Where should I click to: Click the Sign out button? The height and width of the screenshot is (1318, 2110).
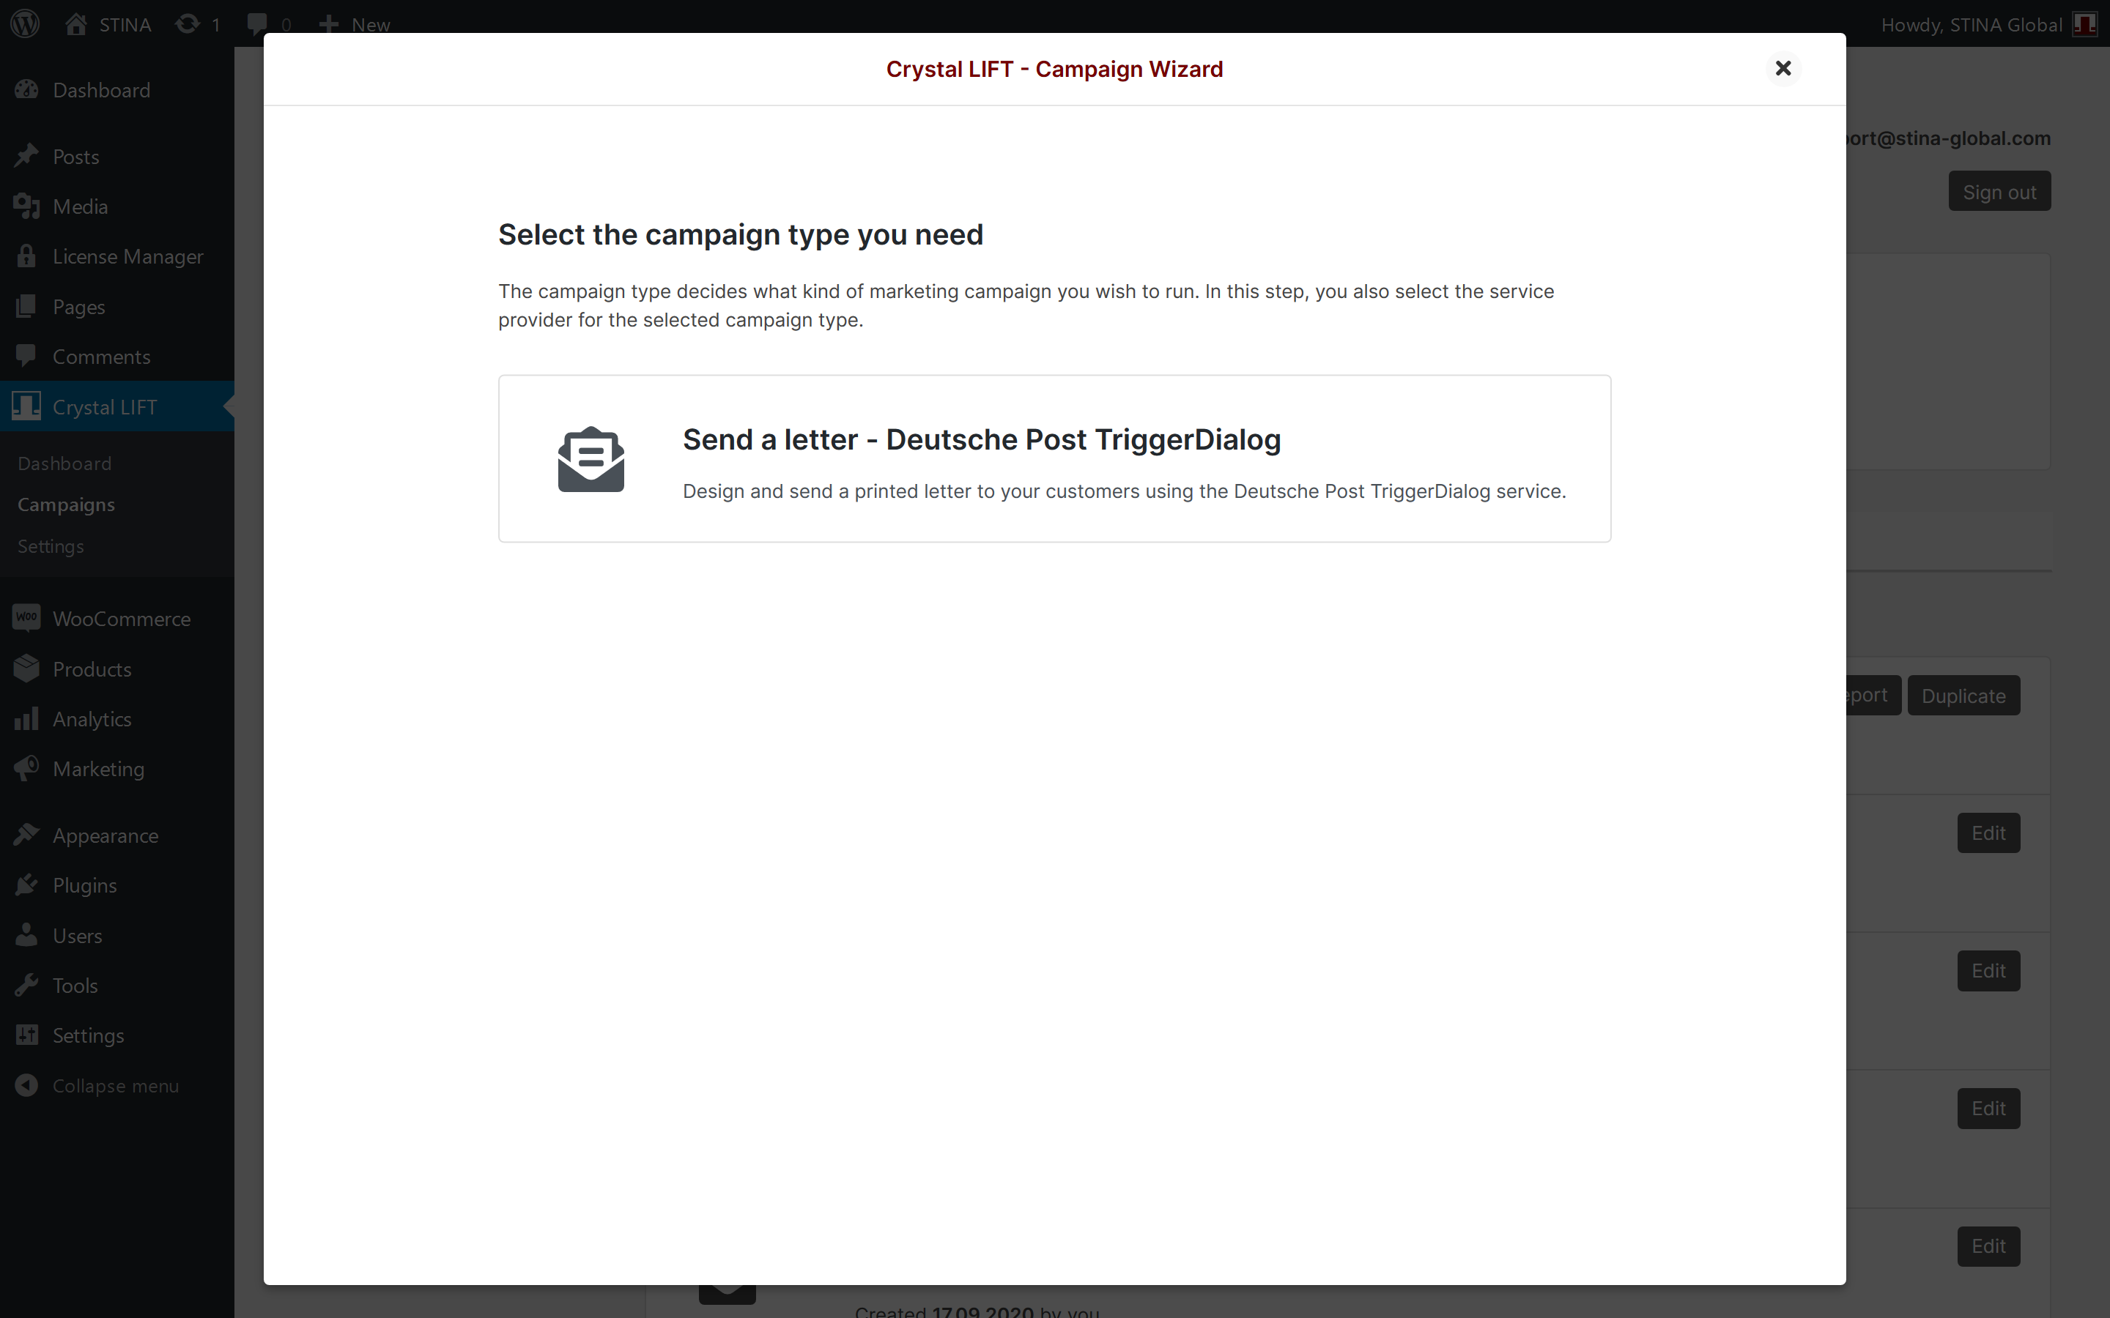[1999, 192]
